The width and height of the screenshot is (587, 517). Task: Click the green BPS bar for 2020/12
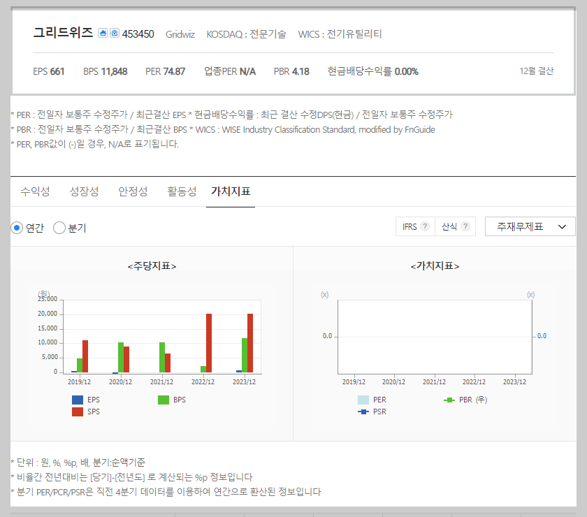[121, 357]
